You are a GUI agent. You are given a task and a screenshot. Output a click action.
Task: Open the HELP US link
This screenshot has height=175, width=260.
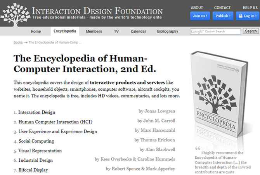tap(250, 8)
